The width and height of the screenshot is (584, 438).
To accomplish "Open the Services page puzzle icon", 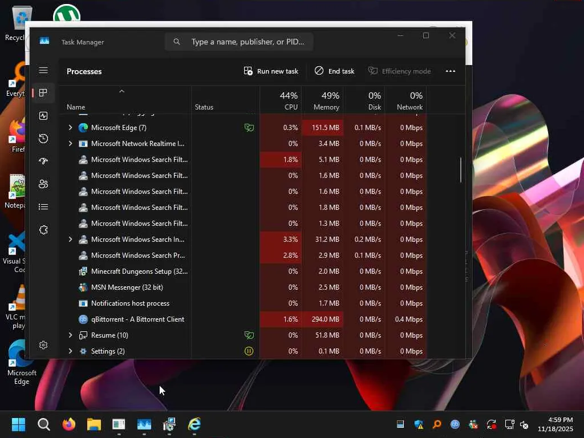I will [43, 230].
